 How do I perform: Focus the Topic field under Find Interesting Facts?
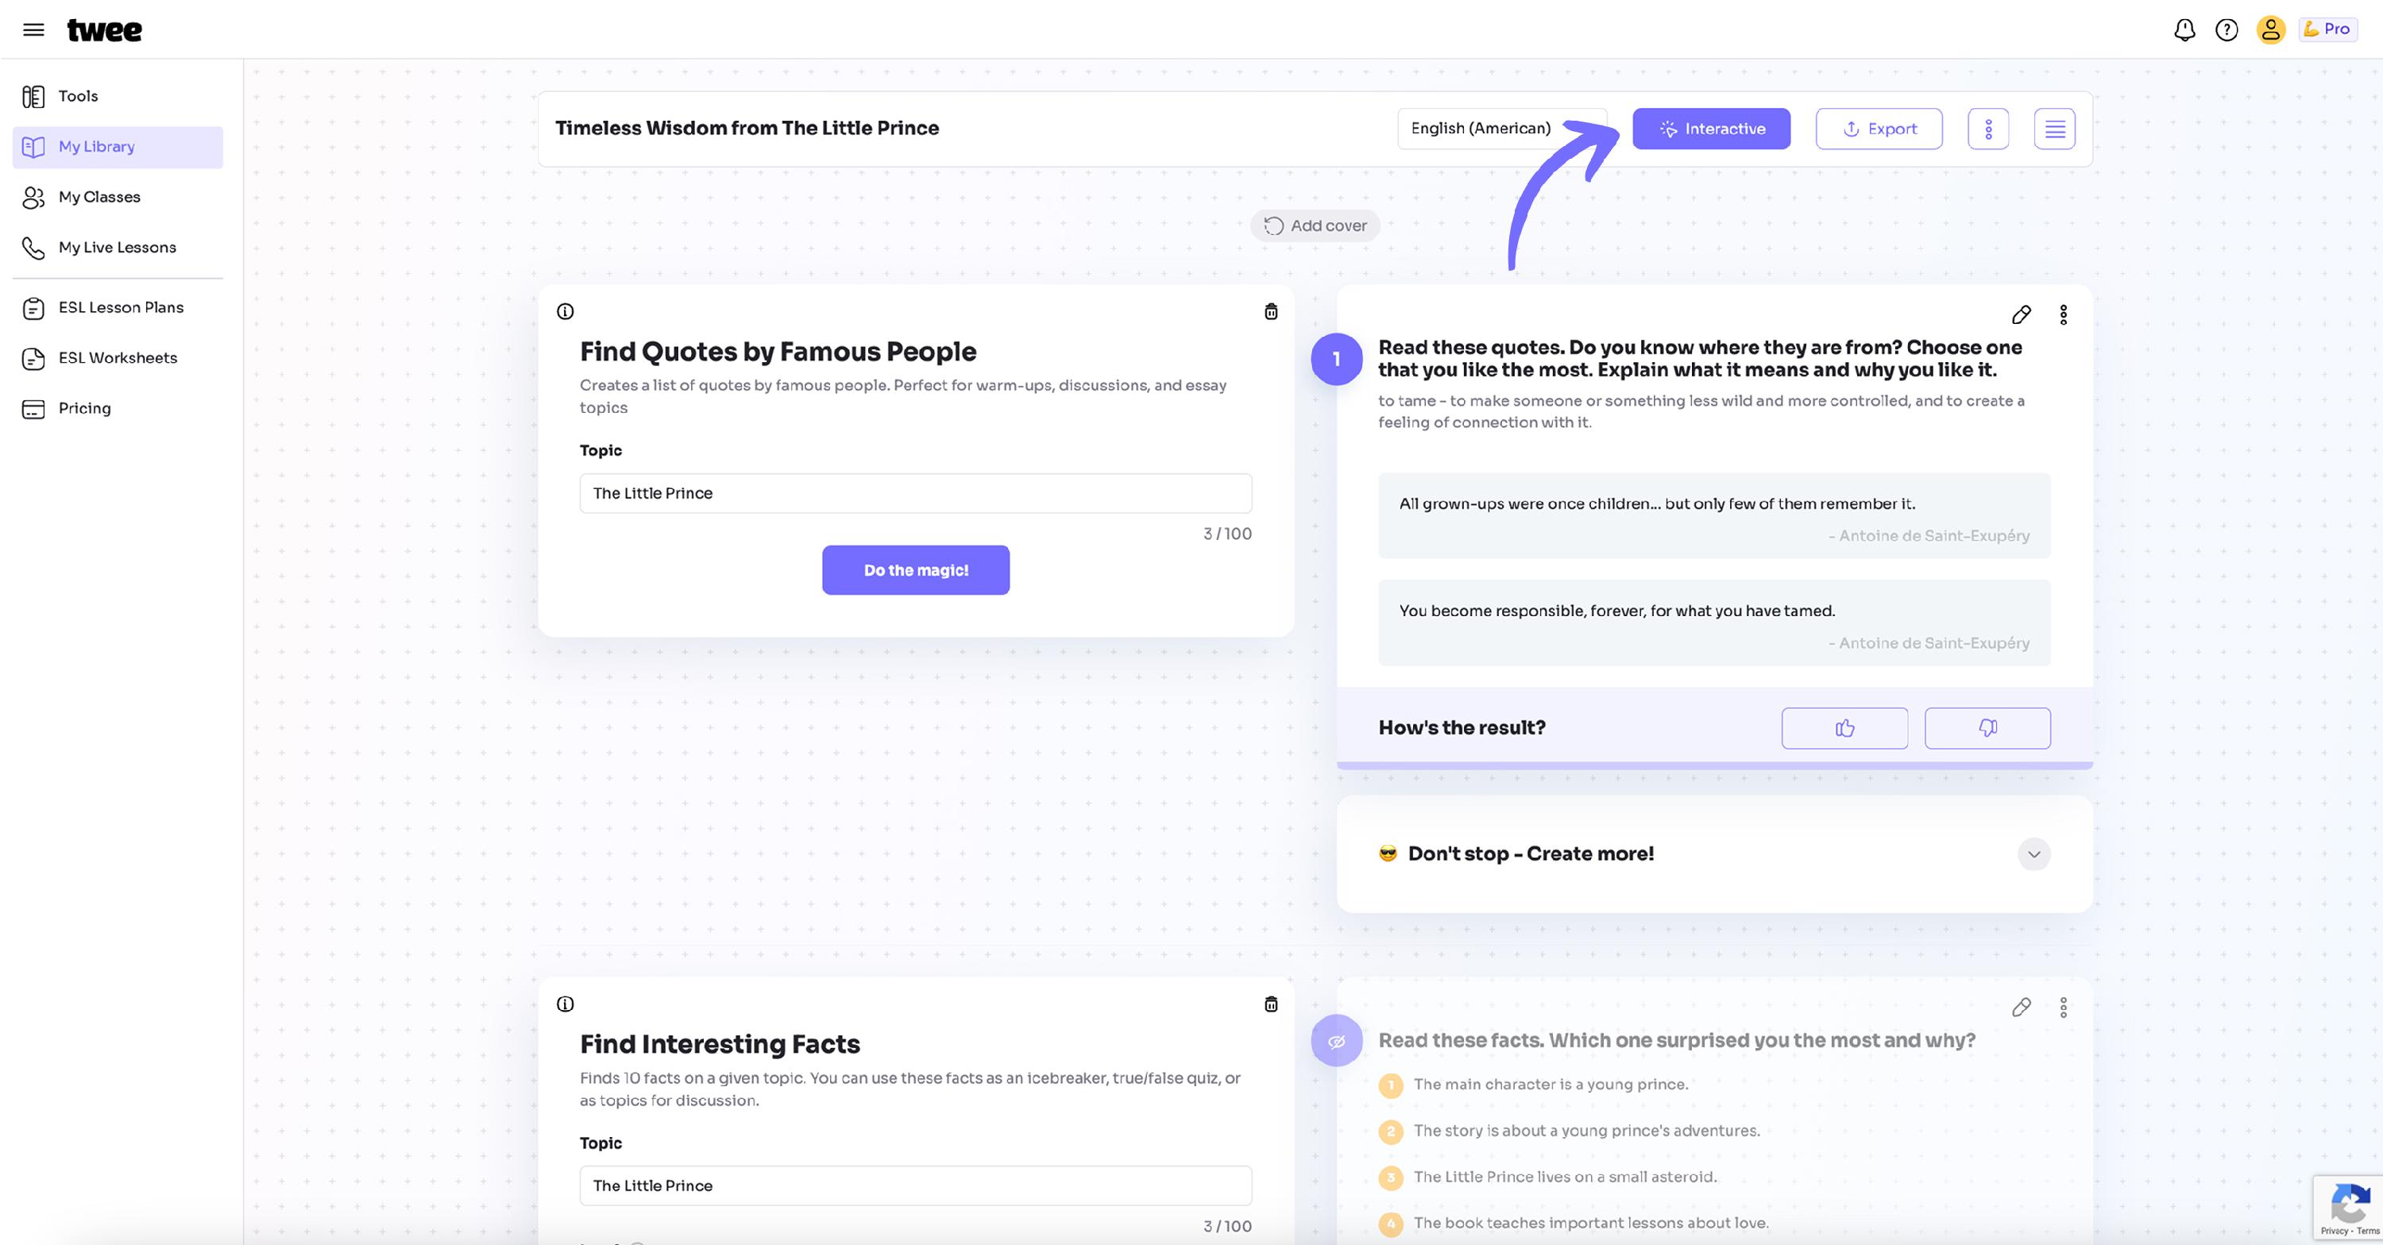pos(916,1185)
